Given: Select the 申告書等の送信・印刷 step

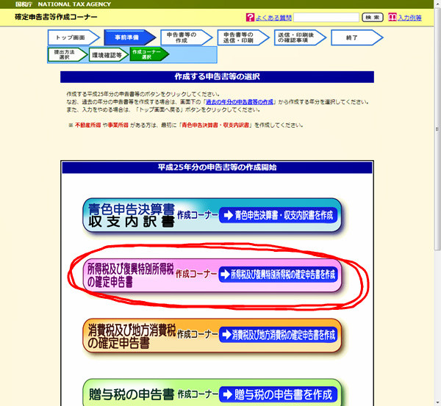Looking at the screenshot, I should pyautogui.click(x=243, y=37).
